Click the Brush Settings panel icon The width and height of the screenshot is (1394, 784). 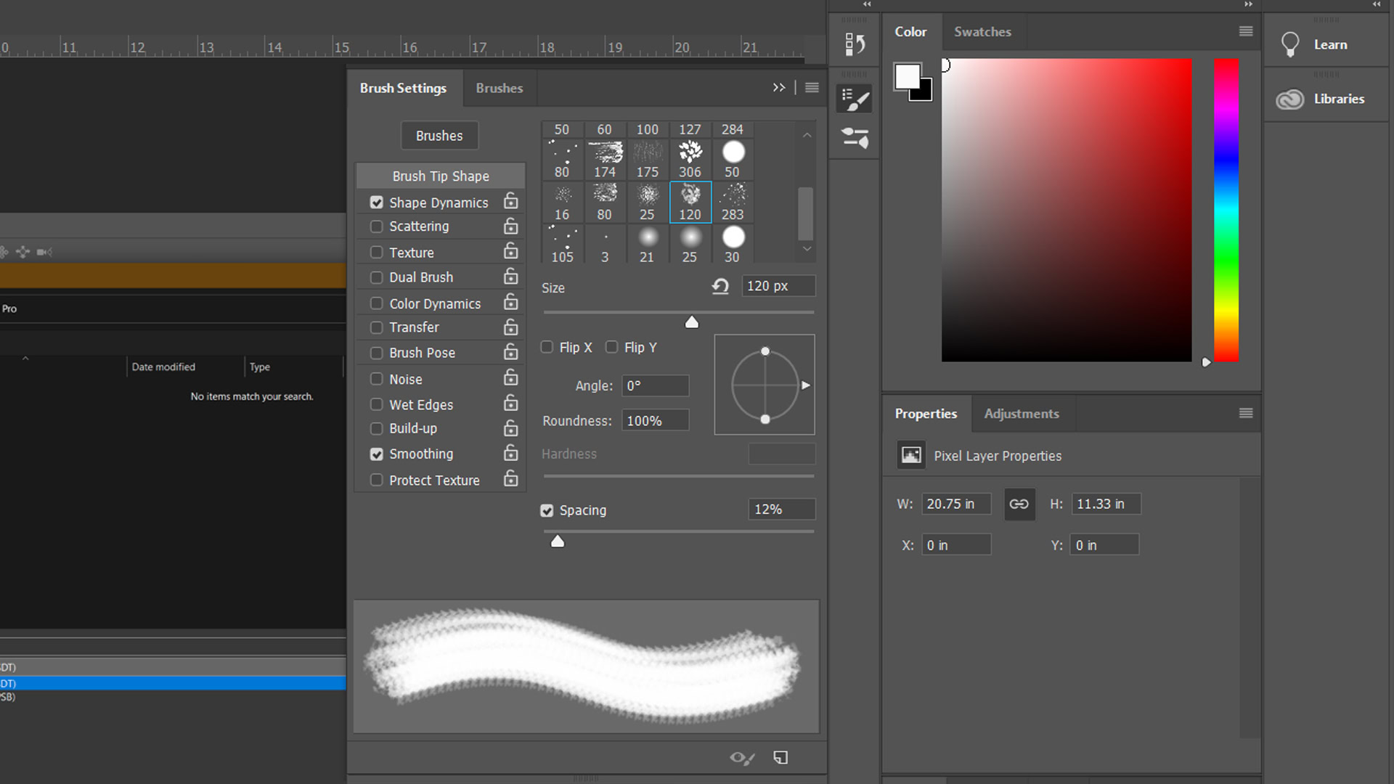pyautogui.click(x=855, y=99)
